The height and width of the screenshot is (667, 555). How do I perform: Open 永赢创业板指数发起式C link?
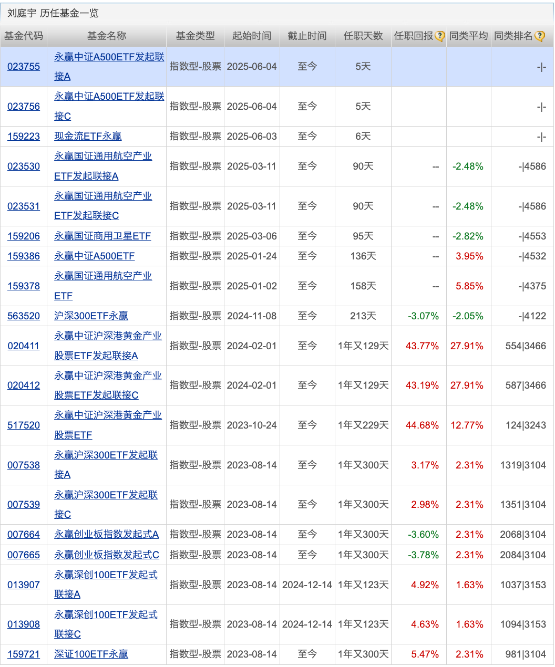[x=107, y=555]
